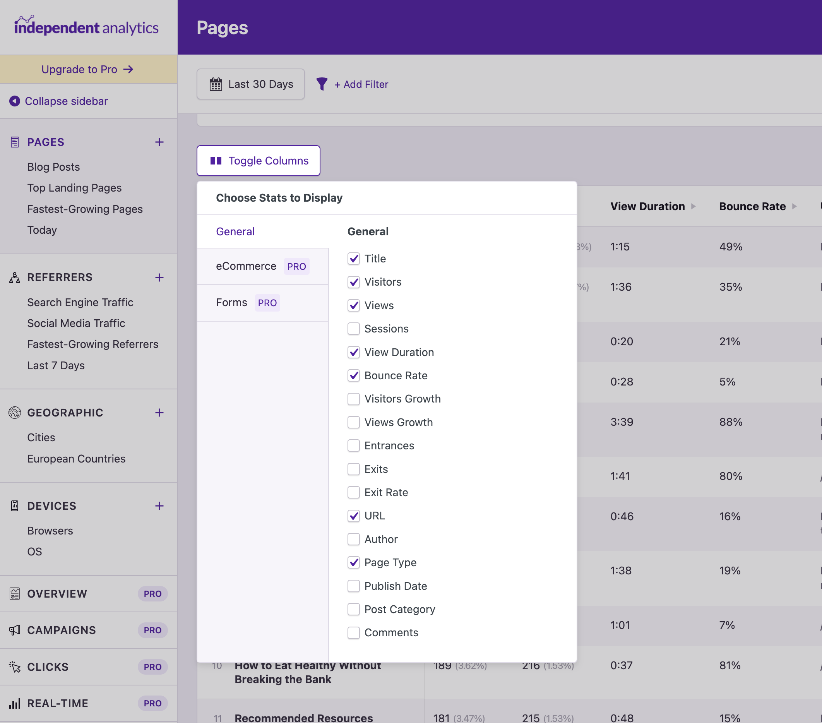
Task: Switch to the eCommerce stats tab
Action: 246,266
